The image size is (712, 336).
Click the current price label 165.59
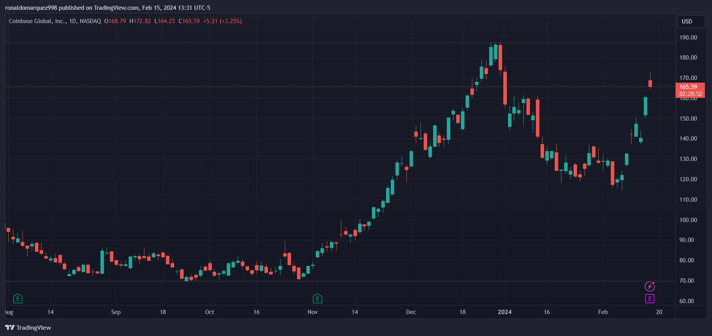690,90
